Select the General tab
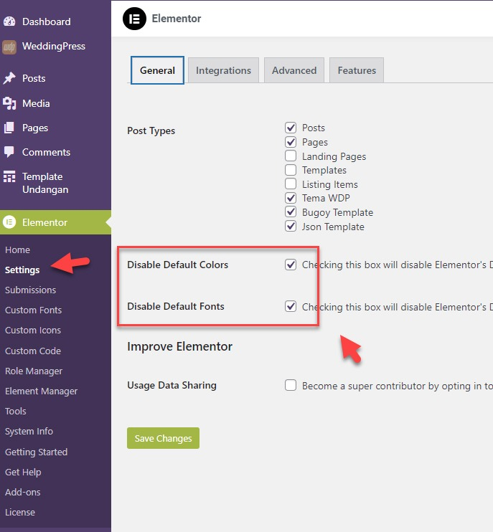The height and width of the screenshot is (532, 493). click(157, 70)
